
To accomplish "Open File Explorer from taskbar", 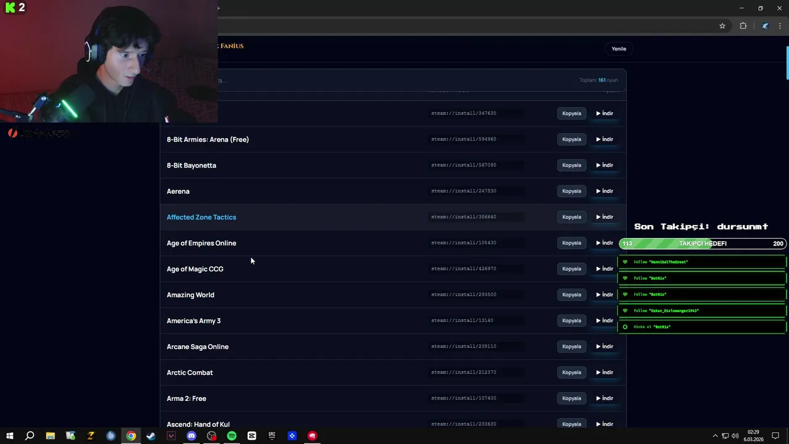I will (51, 436).
